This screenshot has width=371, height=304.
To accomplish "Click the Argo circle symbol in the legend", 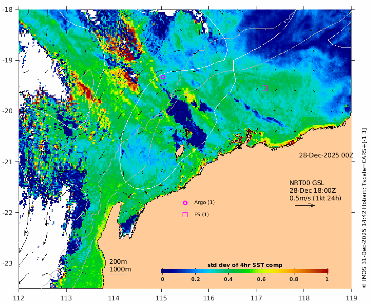I will tap(185, 203).
